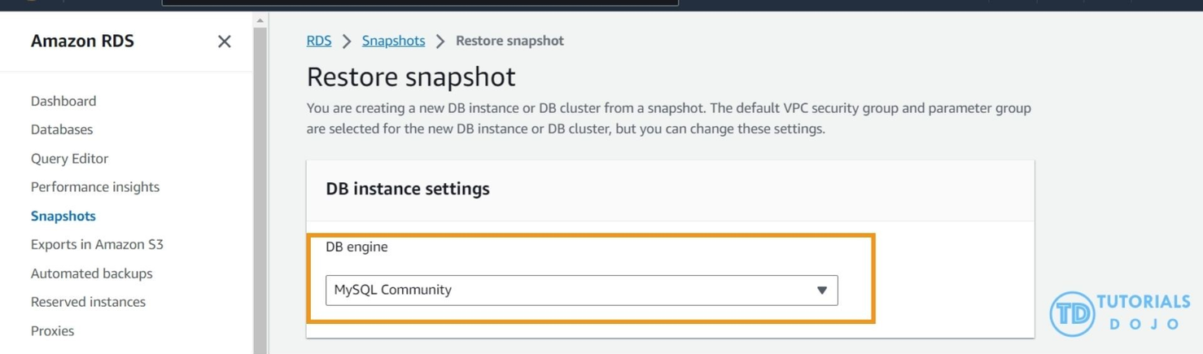Click the Restore snapshot breadcrumb text
Screen dimensions: 1203x354
(510, 41)
